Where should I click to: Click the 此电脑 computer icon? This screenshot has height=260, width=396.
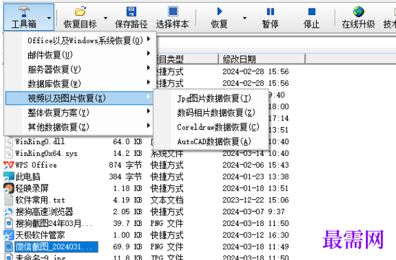(x=9, y=177)
